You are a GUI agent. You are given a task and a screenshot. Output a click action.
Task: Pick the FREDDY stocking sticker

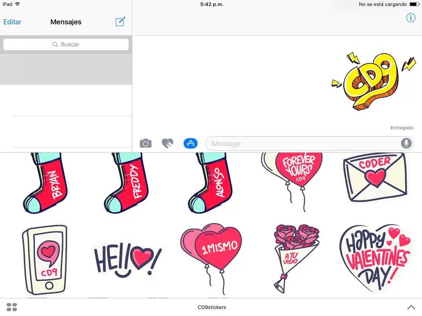(x=126, y=183)
